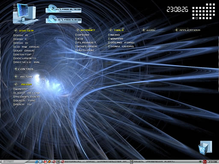The height and width of the screenshot is (164, 219).
Task: Click the red En language tray indicator
Action: (205, 162)
